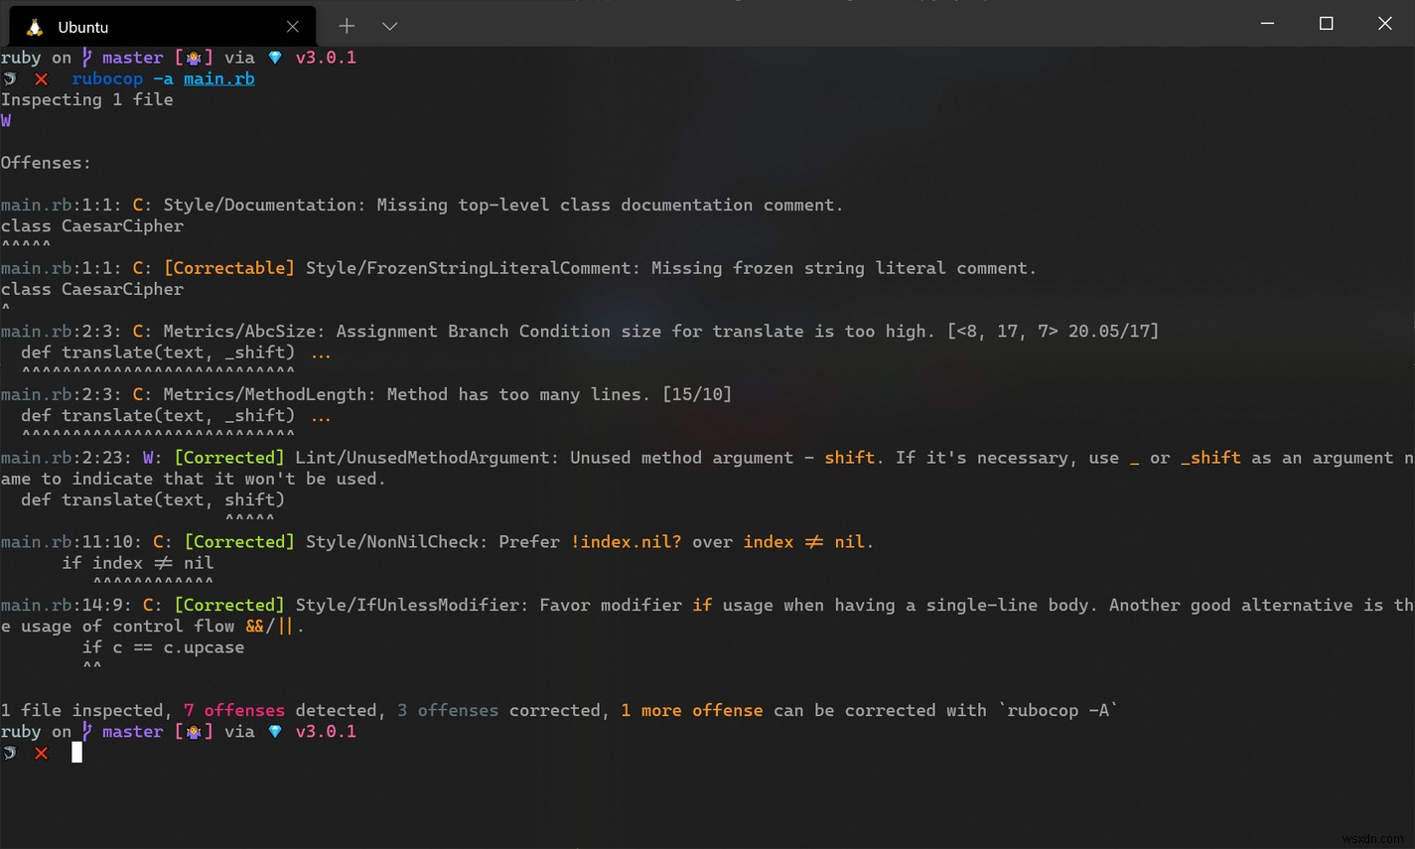Select the blue Ruby gem icon next to v3.0.1
The width and height of the screenshot is (1415, 849).
point(275,57)
